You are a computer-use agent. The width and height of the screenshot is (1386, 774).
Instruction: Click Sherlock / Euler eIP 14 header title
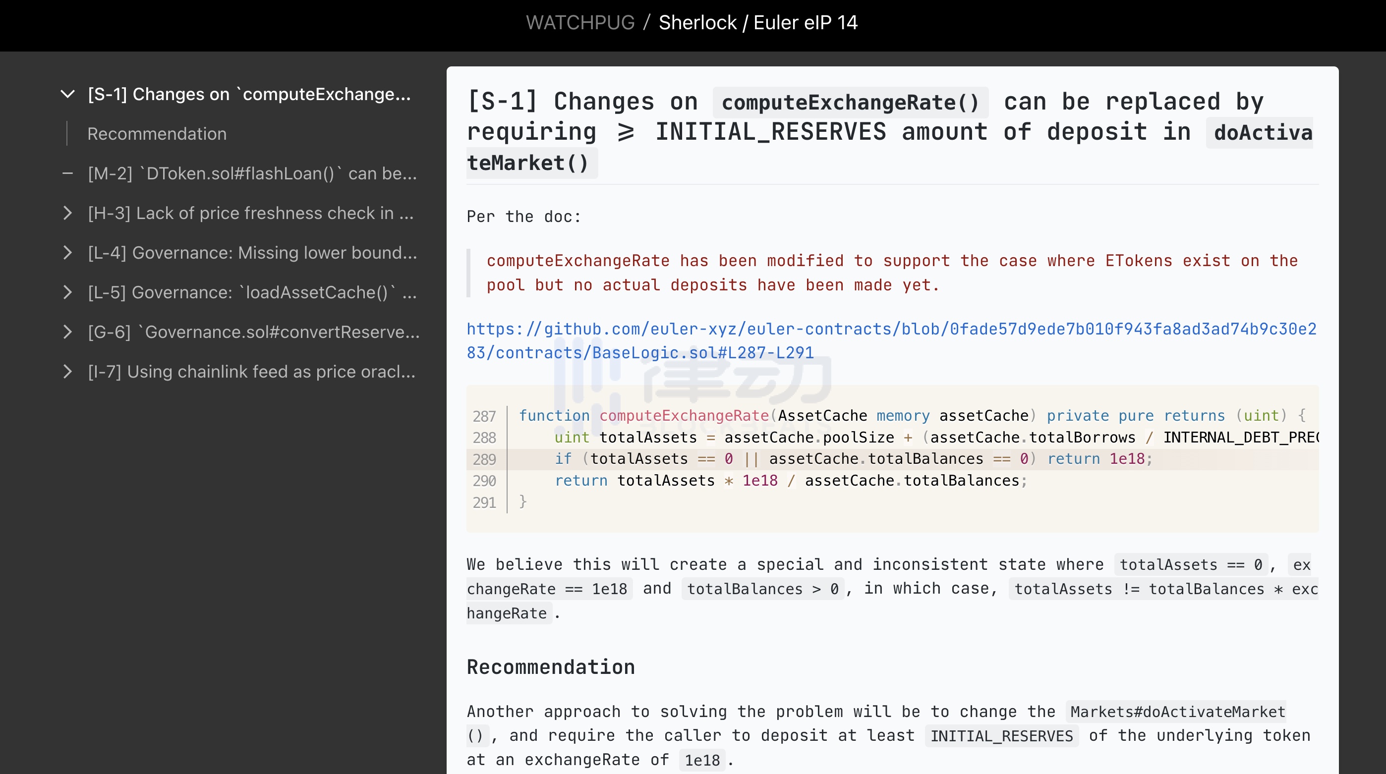coord(757,23)
